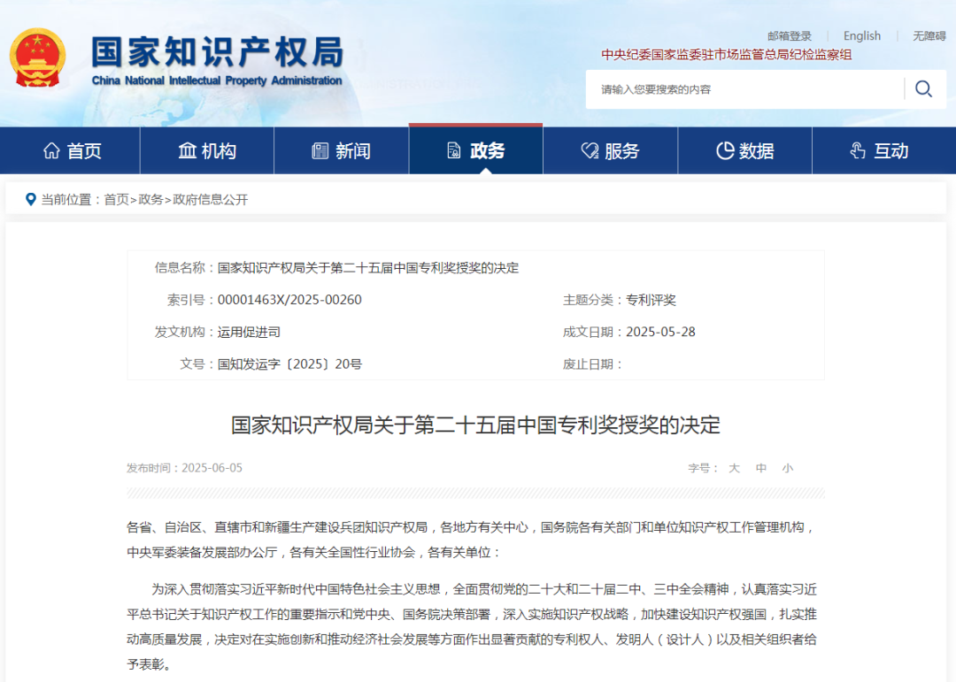956x682 pixels.
Task: Click the location pin icon in breadcrumb
Action: [31, 199]
